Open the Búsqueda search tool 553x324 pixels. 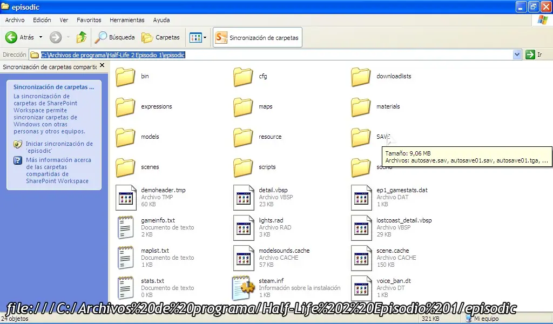coord(115,37)
